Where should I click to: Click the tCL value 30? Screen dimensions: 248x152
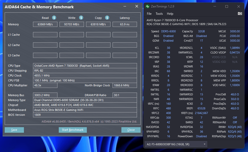click(x=168, y=48)
